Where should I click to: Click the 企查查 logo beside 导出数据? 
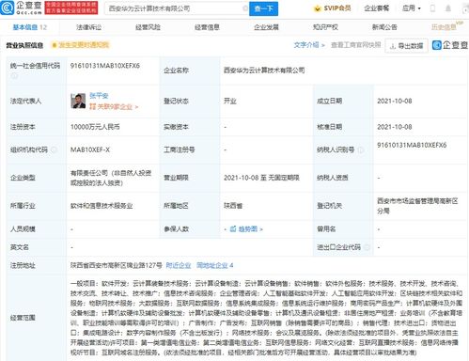(450, 45)
